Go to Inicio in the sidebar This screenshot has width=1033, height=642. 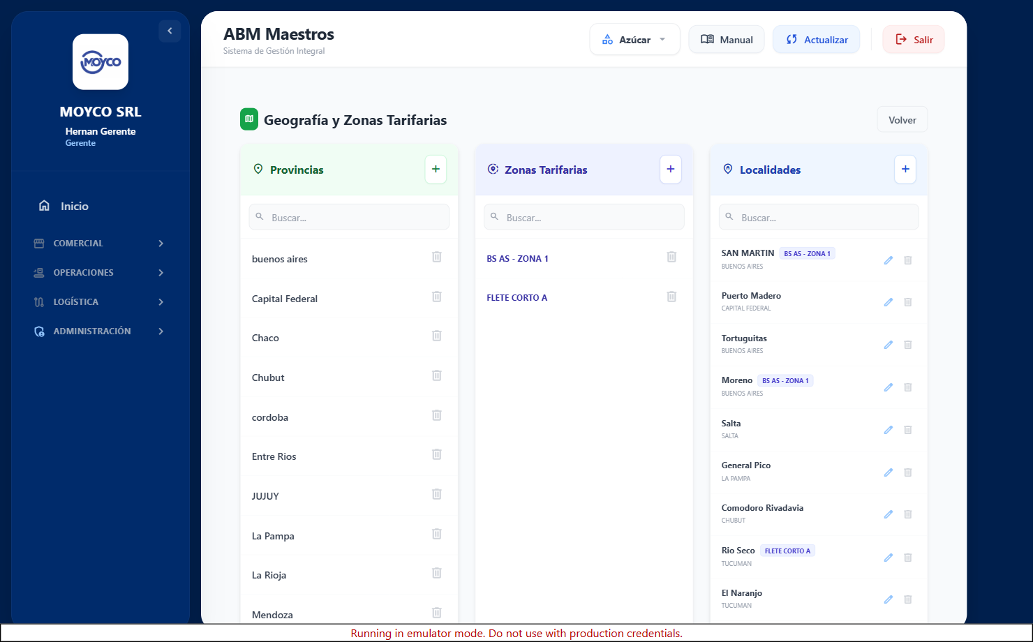101,206
